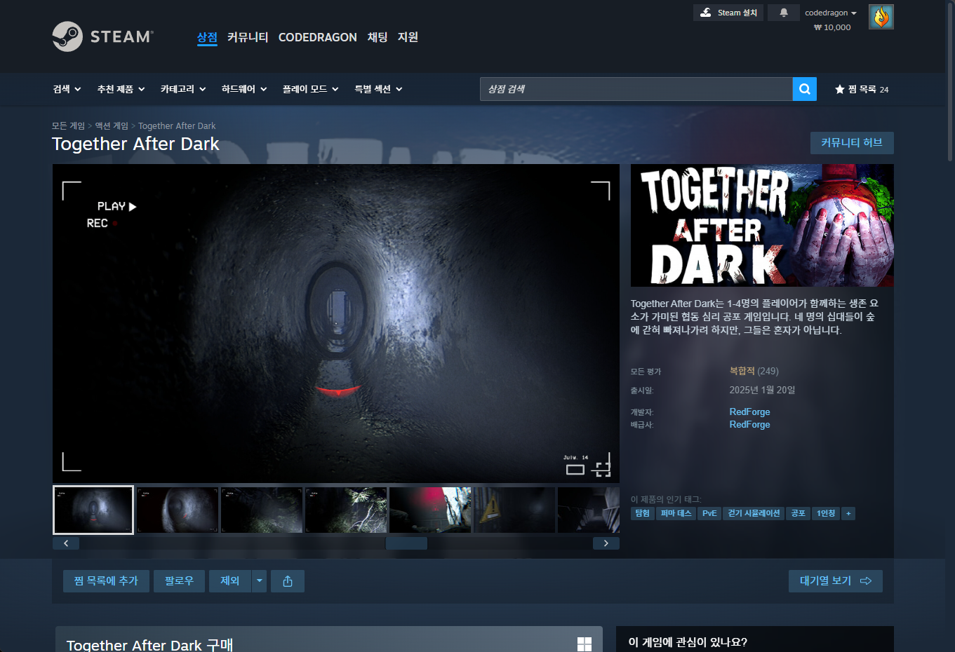Screen dimensions: 955x652
Task: Click the main tunnel screenshot display
Action: click(x=336, y=324)
